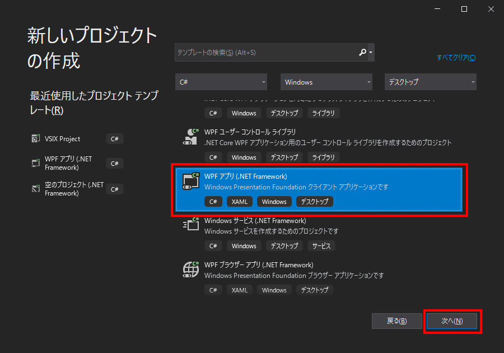Viewport: 504px width, 353px height.
Task: Click the search magnifier icon
Action: click(x=362, y=52)
